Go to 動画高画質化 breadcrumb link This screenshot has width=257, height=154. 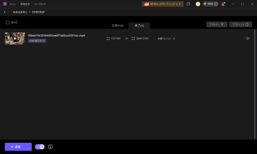pyautogui.click(x=20, y=12)
